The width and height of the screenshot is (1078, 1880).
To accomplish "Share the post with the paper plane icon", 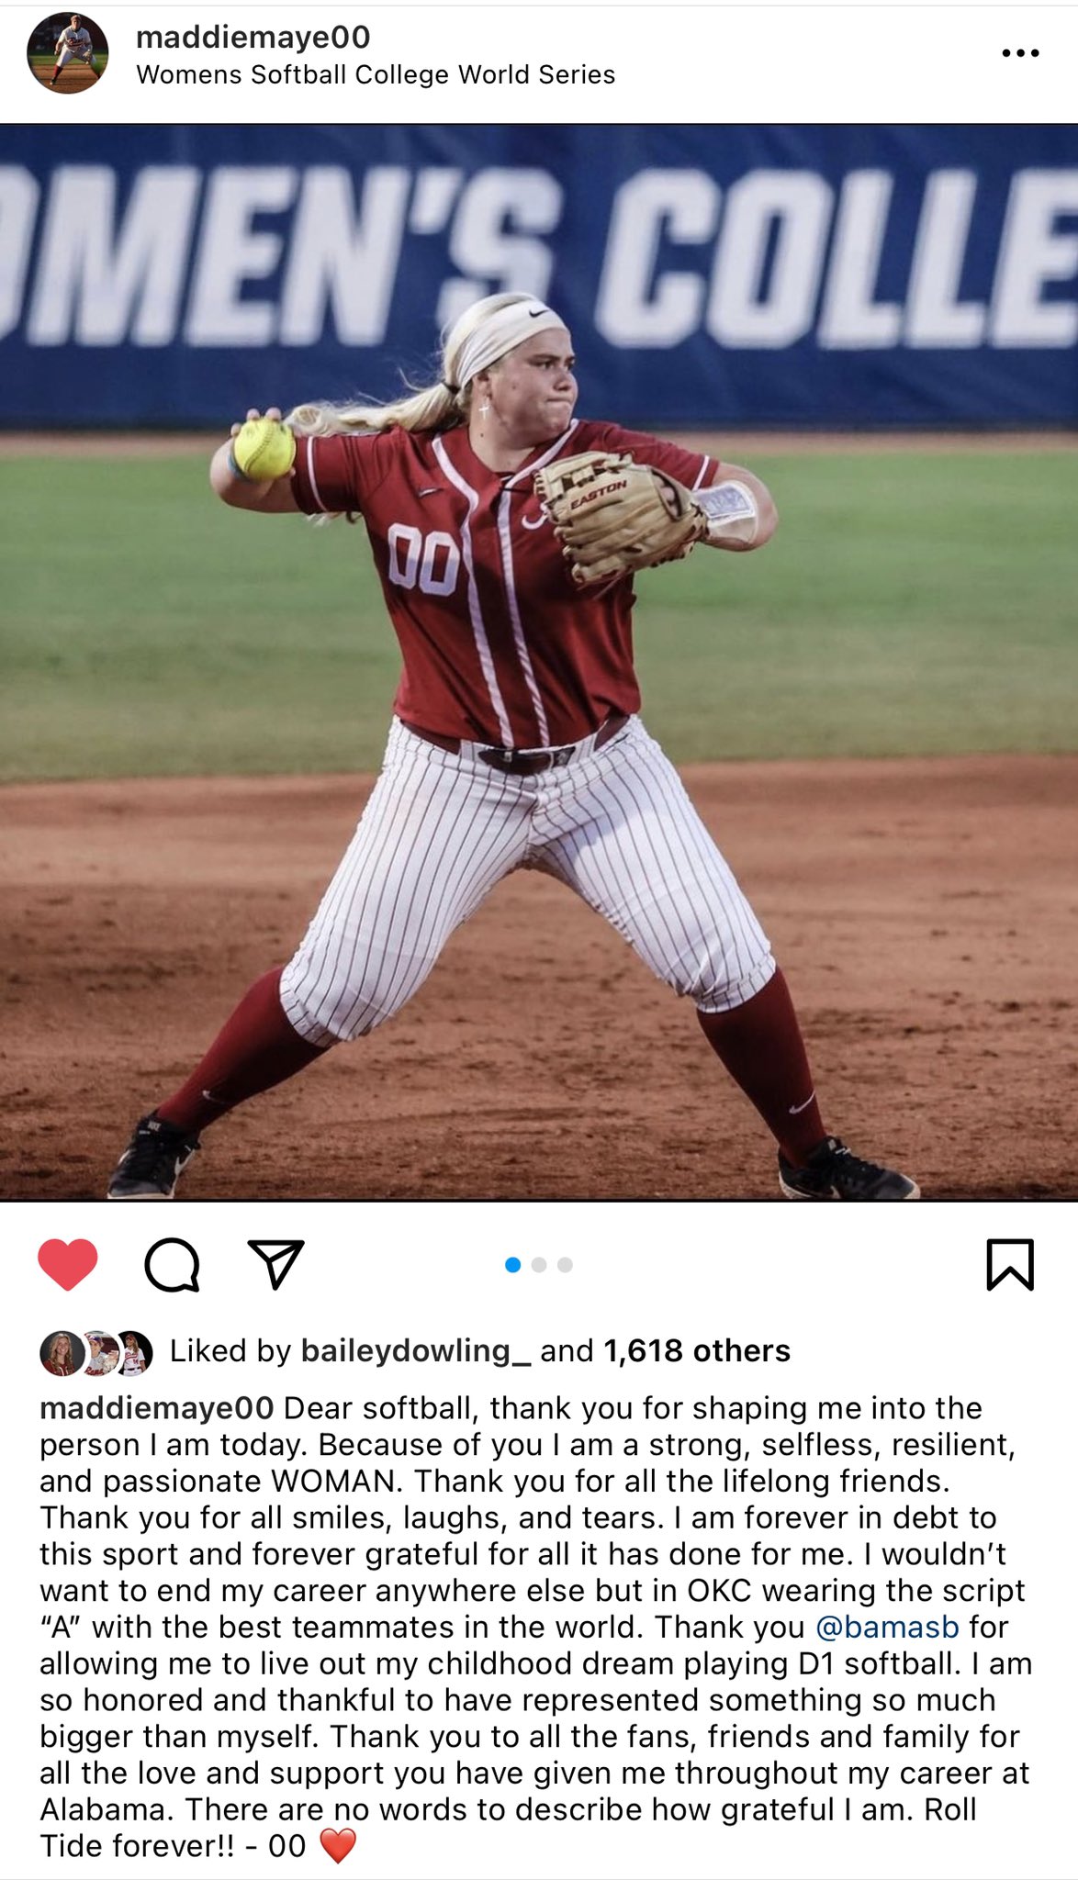I will click(x=275, y=1264).
